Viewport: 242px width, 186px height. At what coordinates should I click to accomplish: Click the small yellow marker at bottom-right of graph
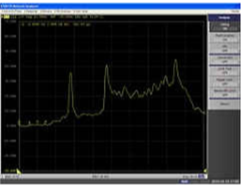point(205,171)
